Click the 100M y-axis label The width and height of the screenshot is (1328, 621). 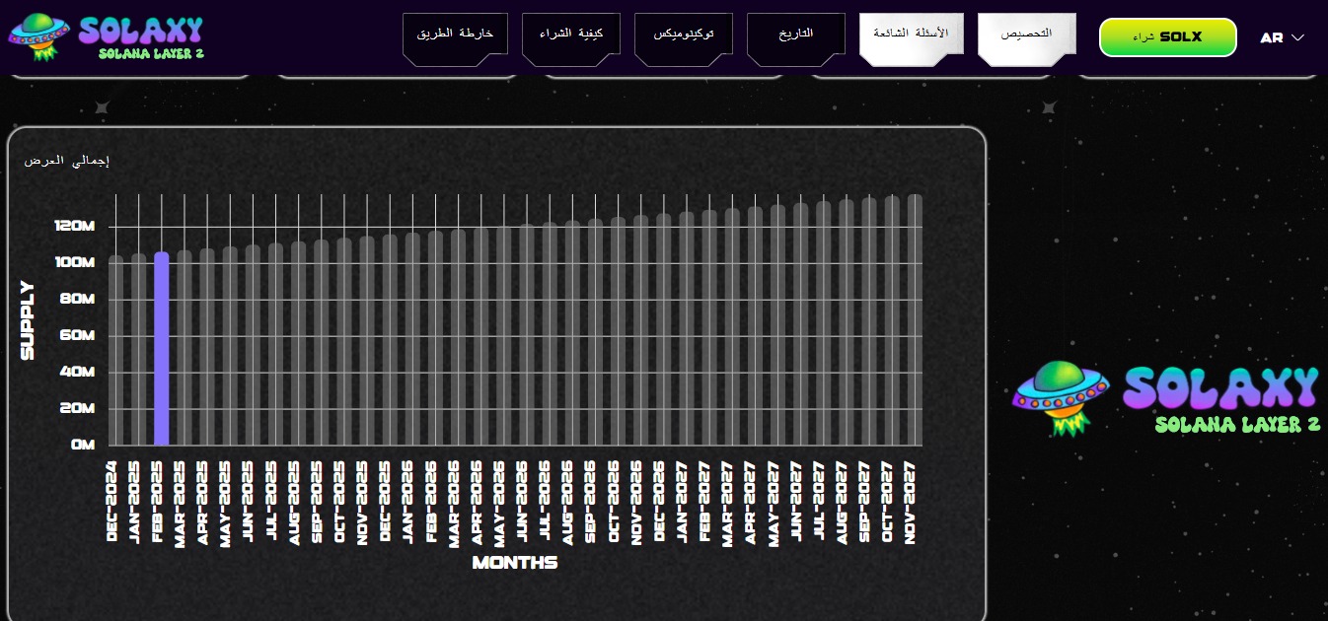click(75, 263)
